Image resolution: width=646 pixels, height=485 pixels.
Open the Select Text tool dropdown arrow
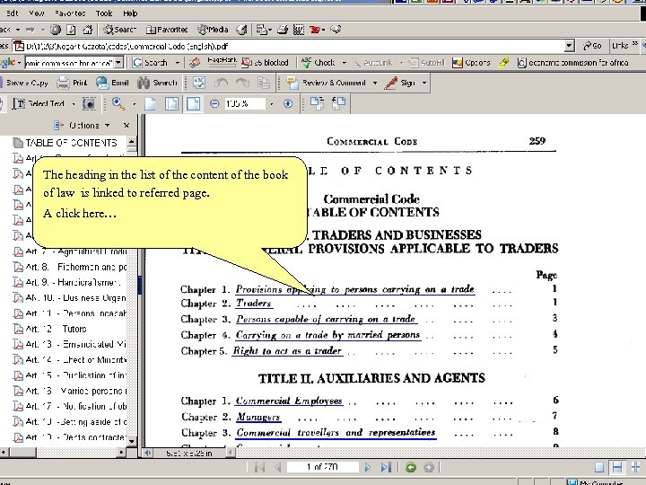pos(74,104)
